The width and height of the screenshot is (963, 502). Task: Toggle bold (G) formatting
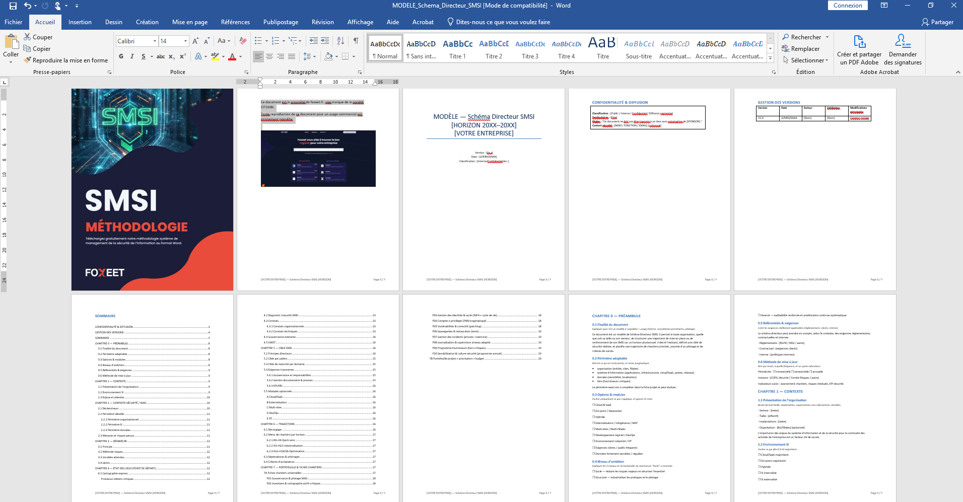pos(121,56)
